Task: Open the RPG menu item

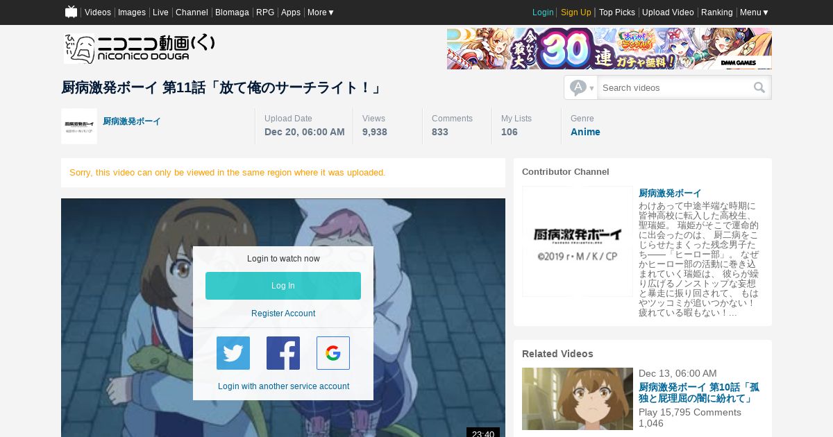Action: 265,12
